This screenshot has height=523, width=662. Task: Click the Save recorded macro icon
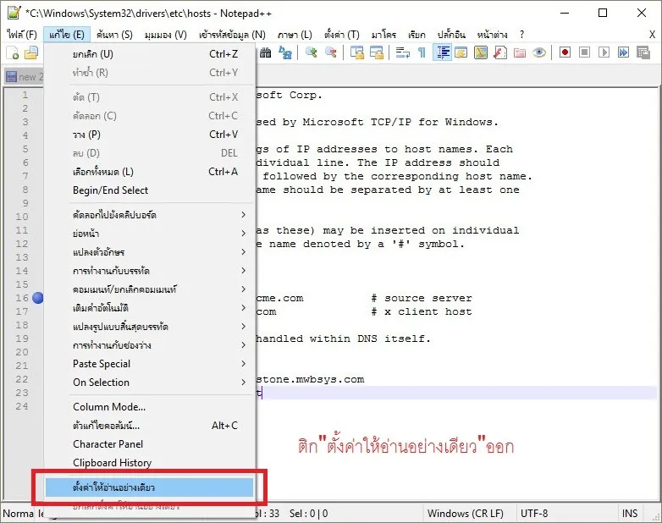(643, 52)
